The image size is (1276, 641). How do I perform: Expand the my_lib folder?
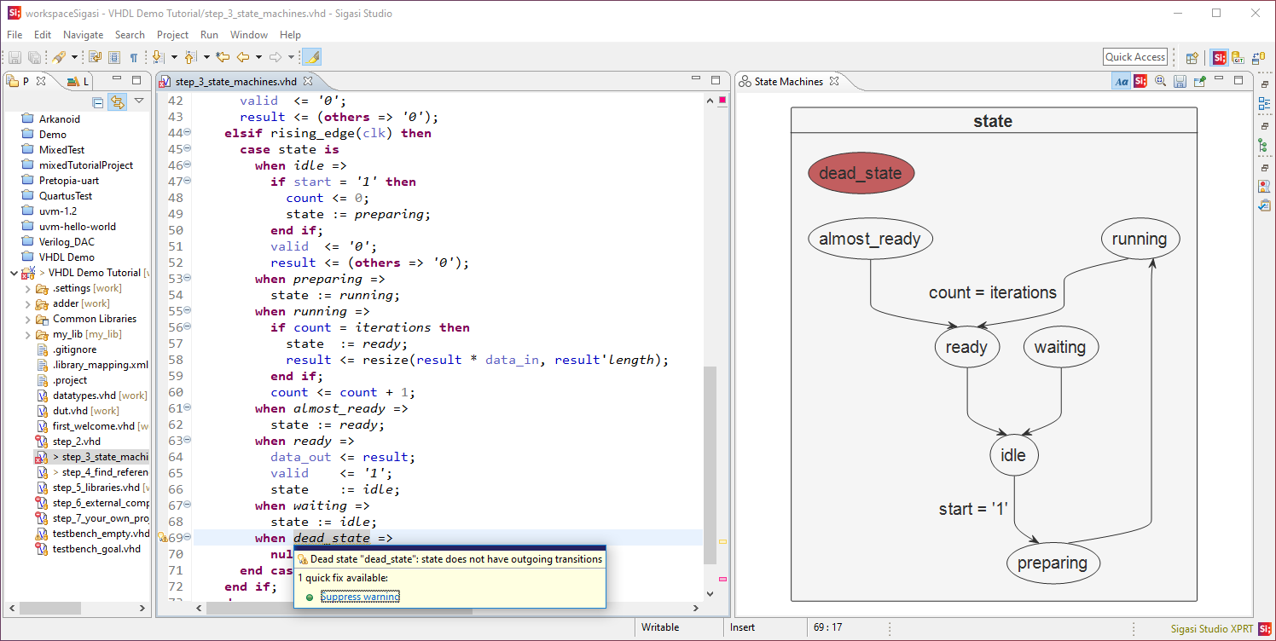[28, 334]
